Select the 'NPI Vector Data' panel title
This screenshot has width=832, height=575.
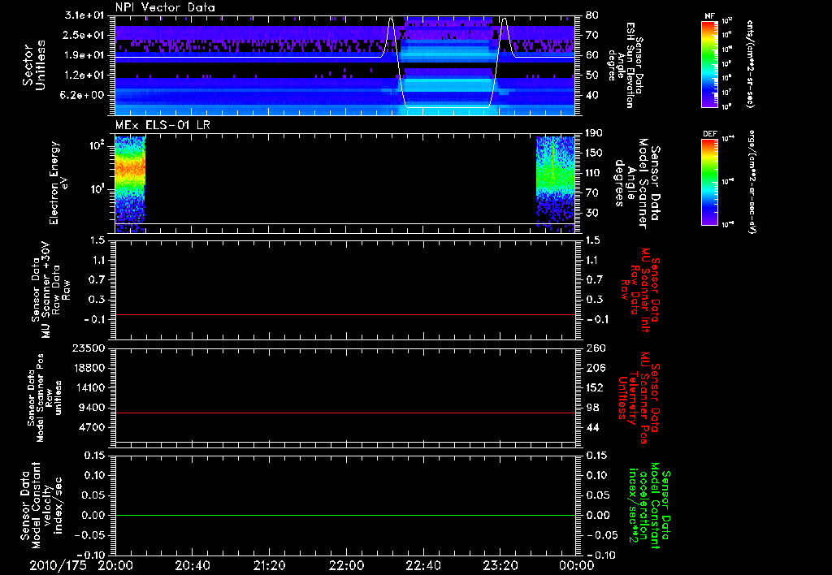(166, 7)
